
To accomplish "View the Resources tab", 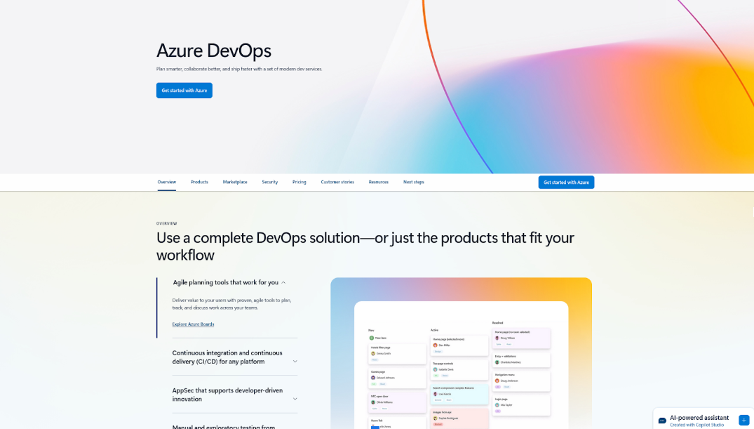I will (379, 182).
